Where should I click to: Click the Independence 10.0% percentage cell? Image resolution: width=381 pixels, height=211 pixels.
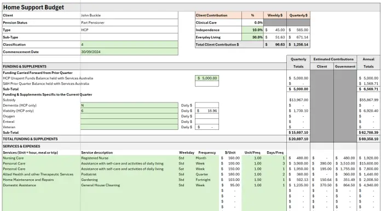click(x=252, y=30)
